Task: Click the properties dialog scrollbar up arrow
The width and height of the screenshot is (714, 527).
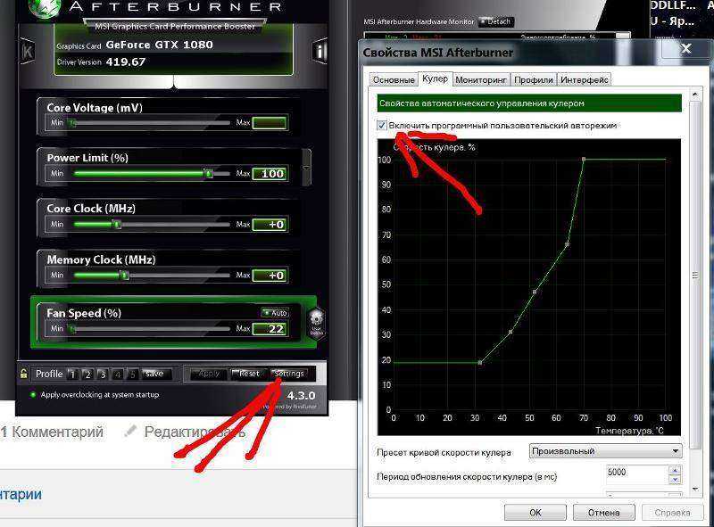Action: (695, 94)
